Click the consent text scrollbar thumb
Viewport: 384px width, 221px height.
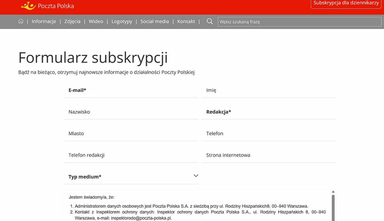point(333,207)
